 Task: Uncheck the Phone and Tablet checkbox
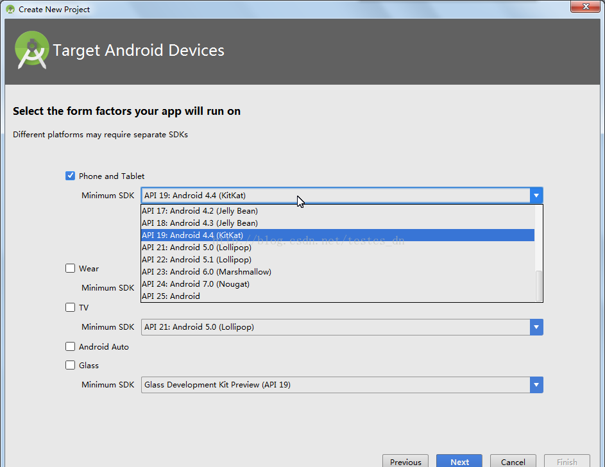pos(70,176)
